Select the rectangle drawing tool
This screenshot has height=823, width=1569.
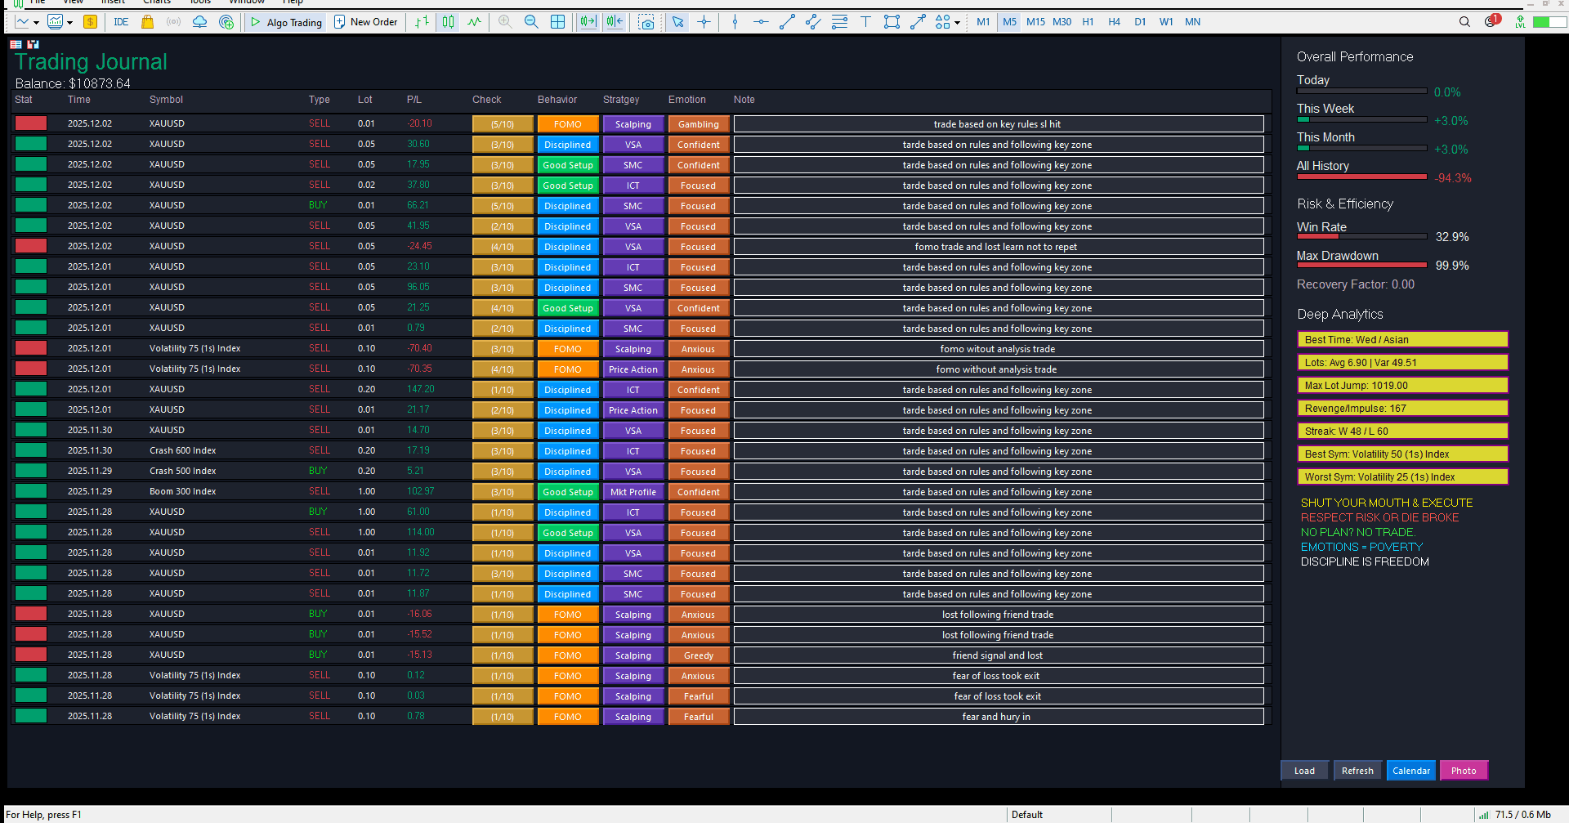[x=892, y=22]
